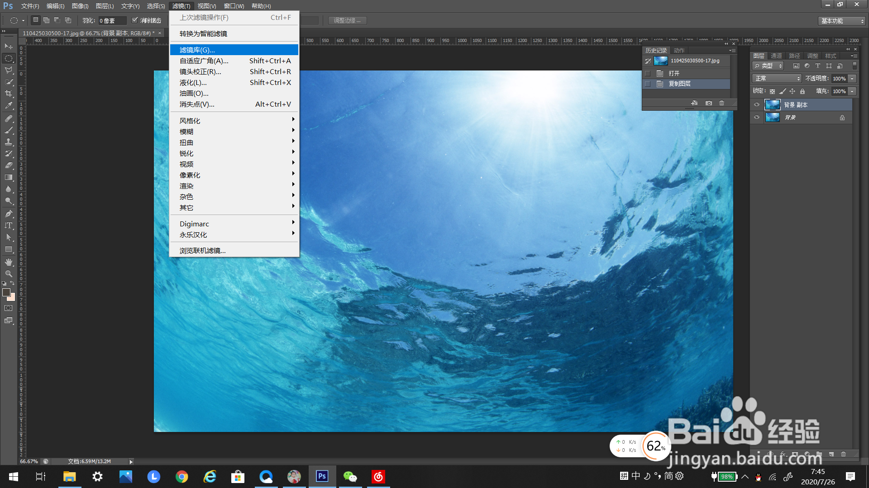Viewport: 869px width, 488px height.
Task: Select the Blur tool
Action: 9,189
